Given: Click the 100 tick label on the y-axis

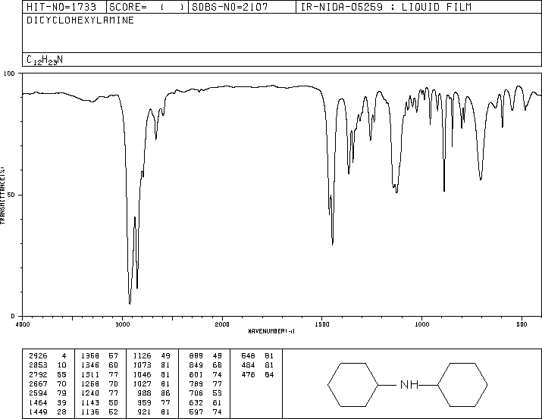Looking at the screenshot, I should click(x=9, y=73).
